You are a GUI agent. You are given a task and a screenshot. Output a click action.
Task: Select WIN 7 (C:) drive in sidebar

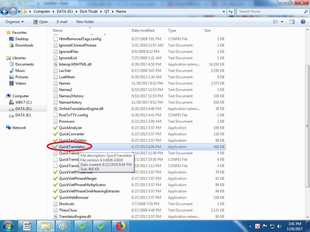[x=23, y=102]
